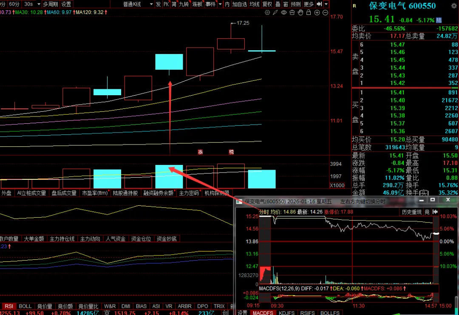Select the 竞价量 indicator tab
This screenshot has height=315, width=459.
pyautogui.click(x=45, y=306)
